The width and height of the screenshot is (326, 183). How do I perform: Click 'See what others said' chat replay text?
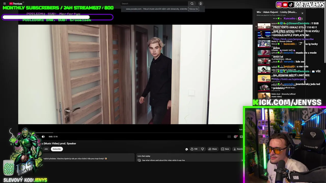point(164,160)
